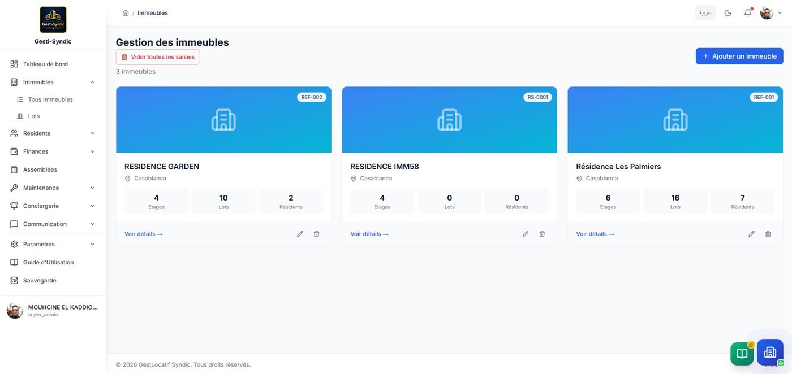Expand the Finances menu chevron
Image resolution: width=792 pixels, height=374 pixels.
pyautogui.click(x=92, y=151)
